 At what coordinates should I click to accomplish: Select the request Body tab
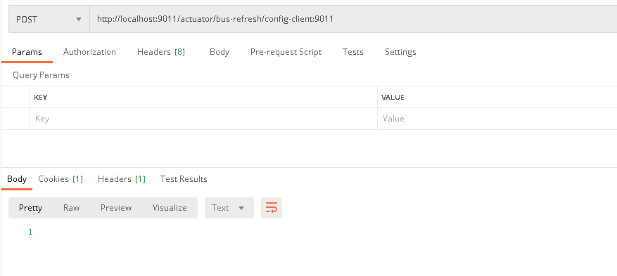[220, 52]
